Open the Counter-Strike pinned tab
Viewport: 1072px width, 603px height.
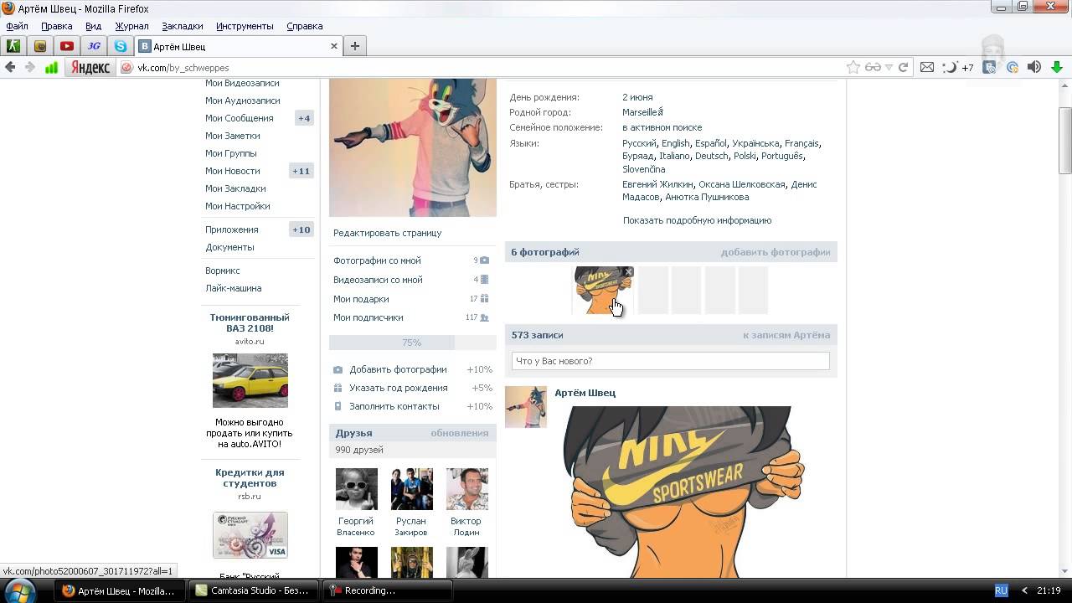[13, 46]
